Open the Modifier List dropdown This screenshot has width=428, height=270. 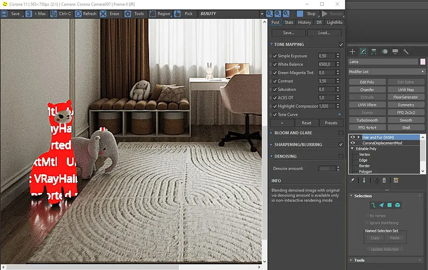click(x=387, y=72)
